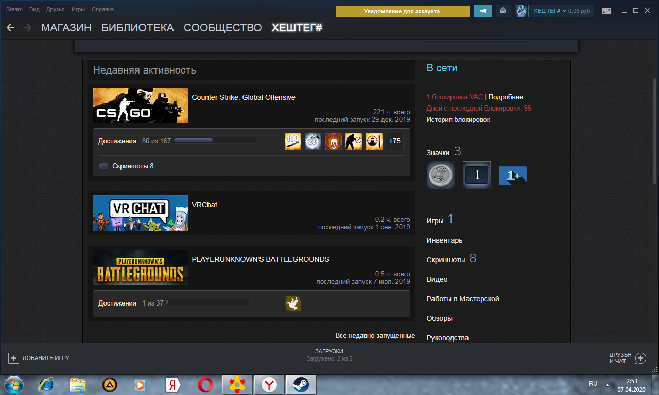Launch Internet Explorer from the taskbar
The height and width of the screenshot is (395, 659).
[x=46, y=384]
